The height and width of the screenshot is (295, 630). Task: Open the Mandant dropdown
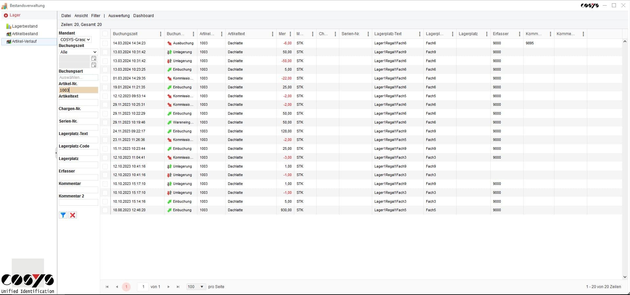point(75,39)
